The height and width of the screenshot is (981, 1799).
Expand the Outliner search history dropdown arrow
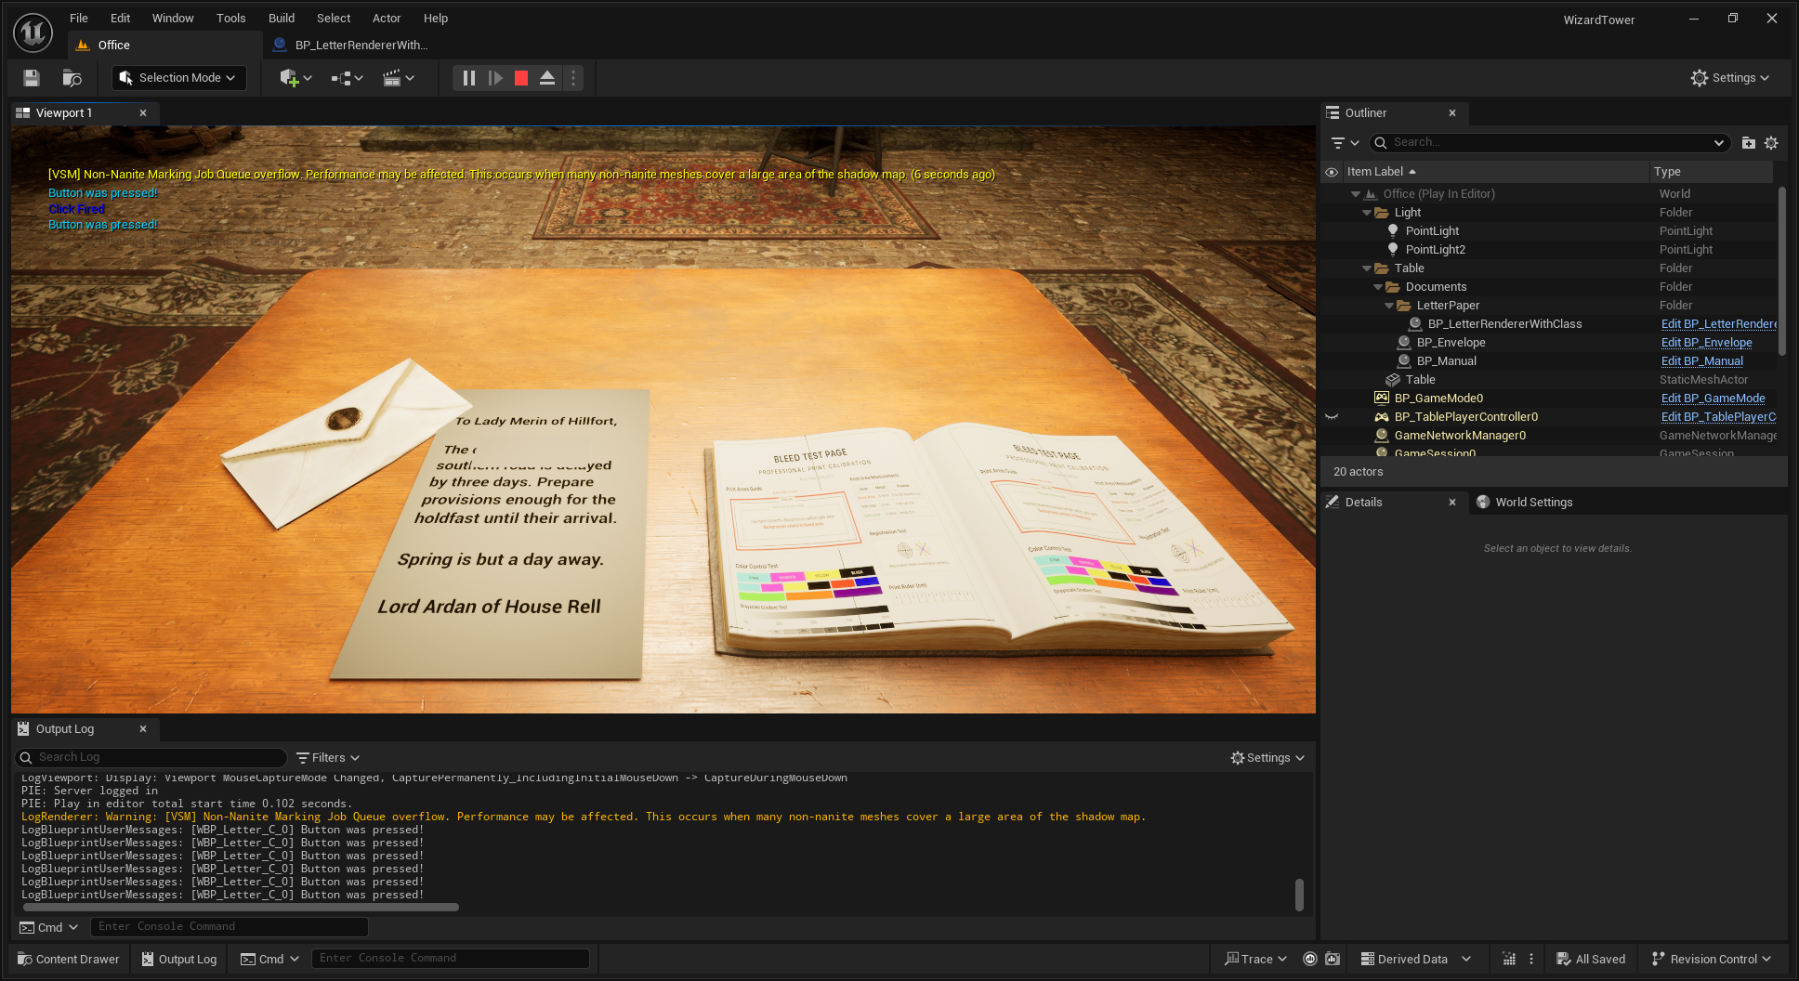(1719, 143)
